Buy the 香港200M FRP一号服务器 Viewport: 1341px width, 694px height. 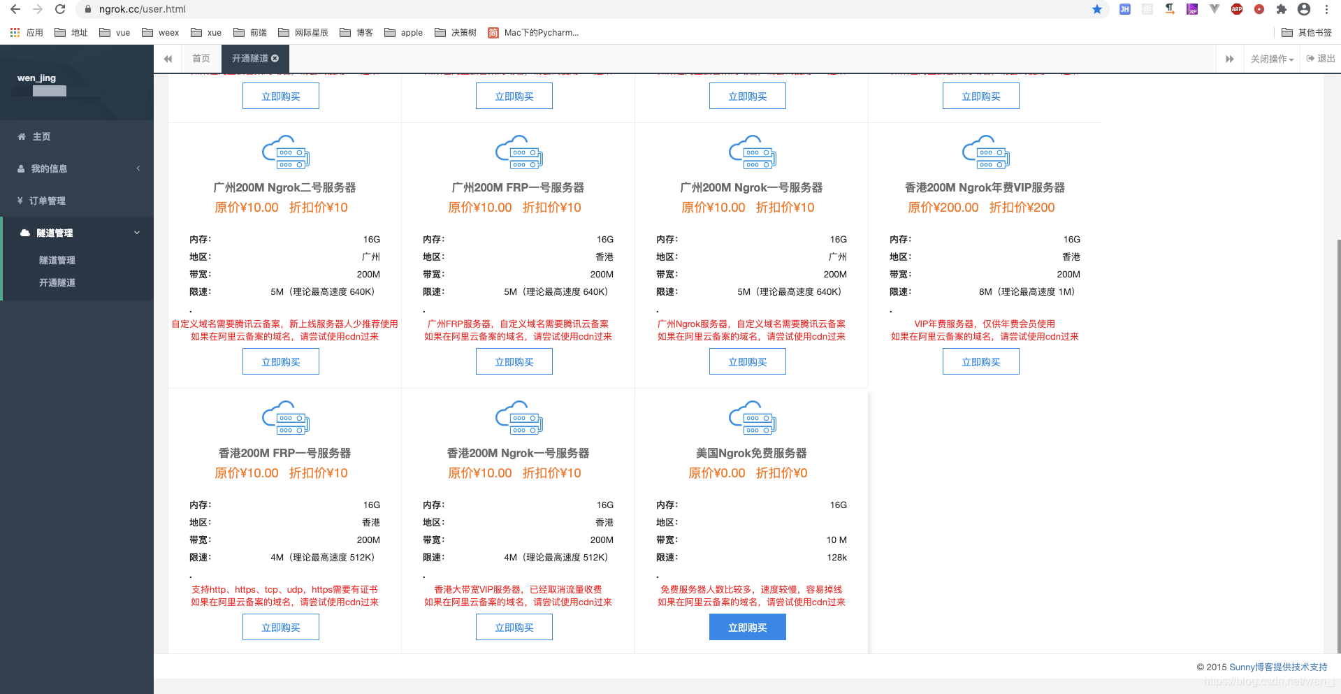(281, 627)
